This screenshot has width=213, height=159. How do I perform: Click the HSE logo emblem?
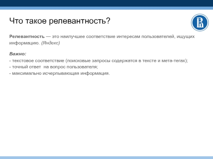pos(200,23)
